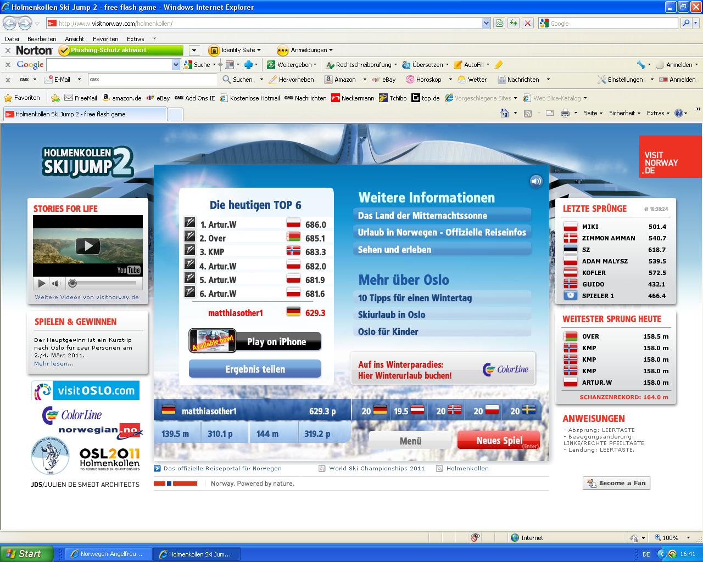Click the Google search box in IE
This screenshot has height=562, width=703.
click(x=609, y=23)
